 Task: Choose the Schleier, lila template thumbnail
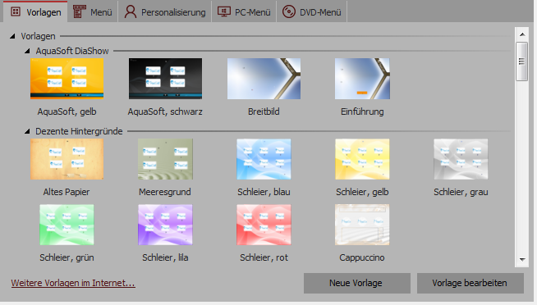pos(165,225)
